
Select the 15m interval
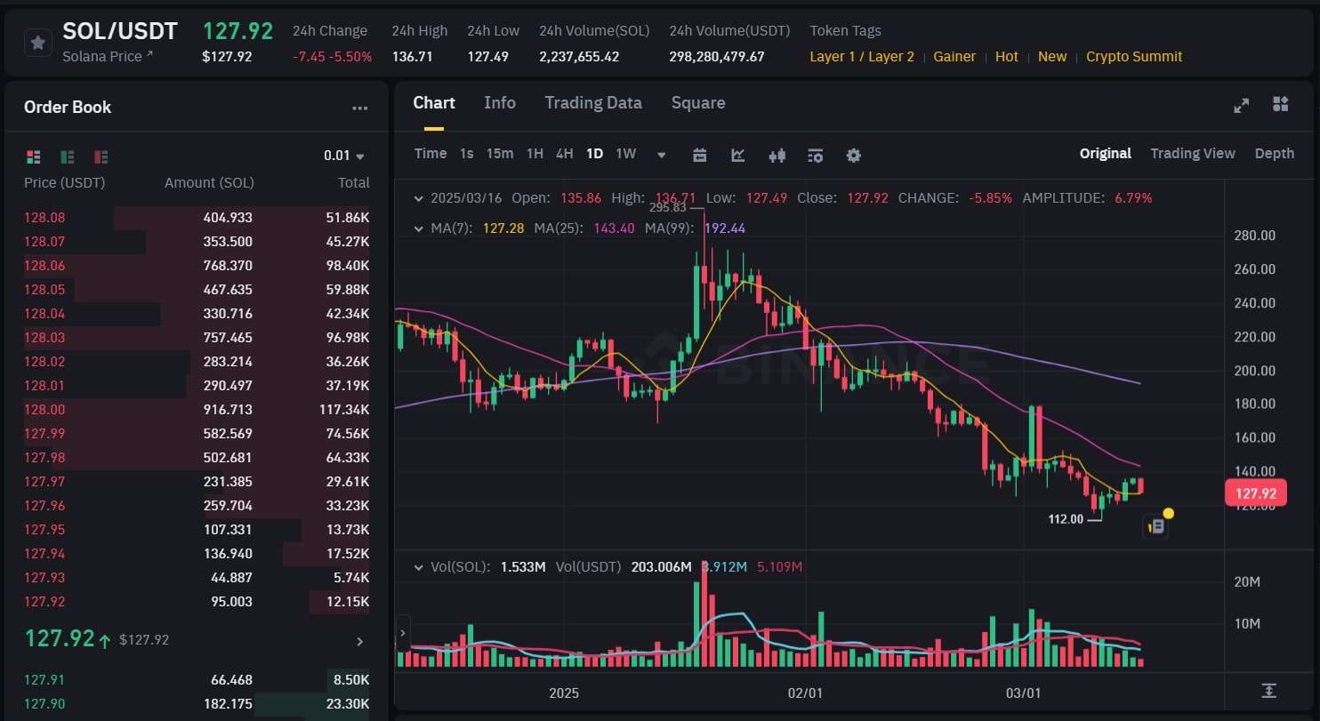click(500, 154)
